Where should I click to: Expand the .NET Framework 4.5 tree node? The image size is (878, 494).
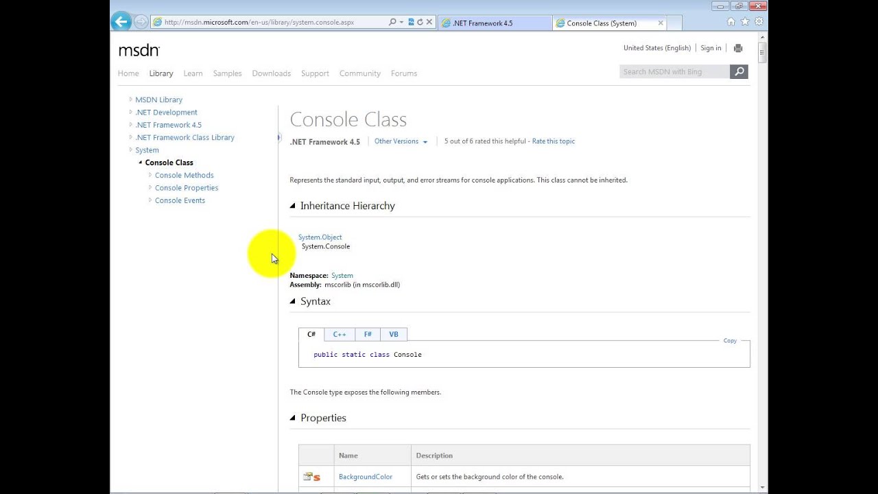click(x=130, y=125)
